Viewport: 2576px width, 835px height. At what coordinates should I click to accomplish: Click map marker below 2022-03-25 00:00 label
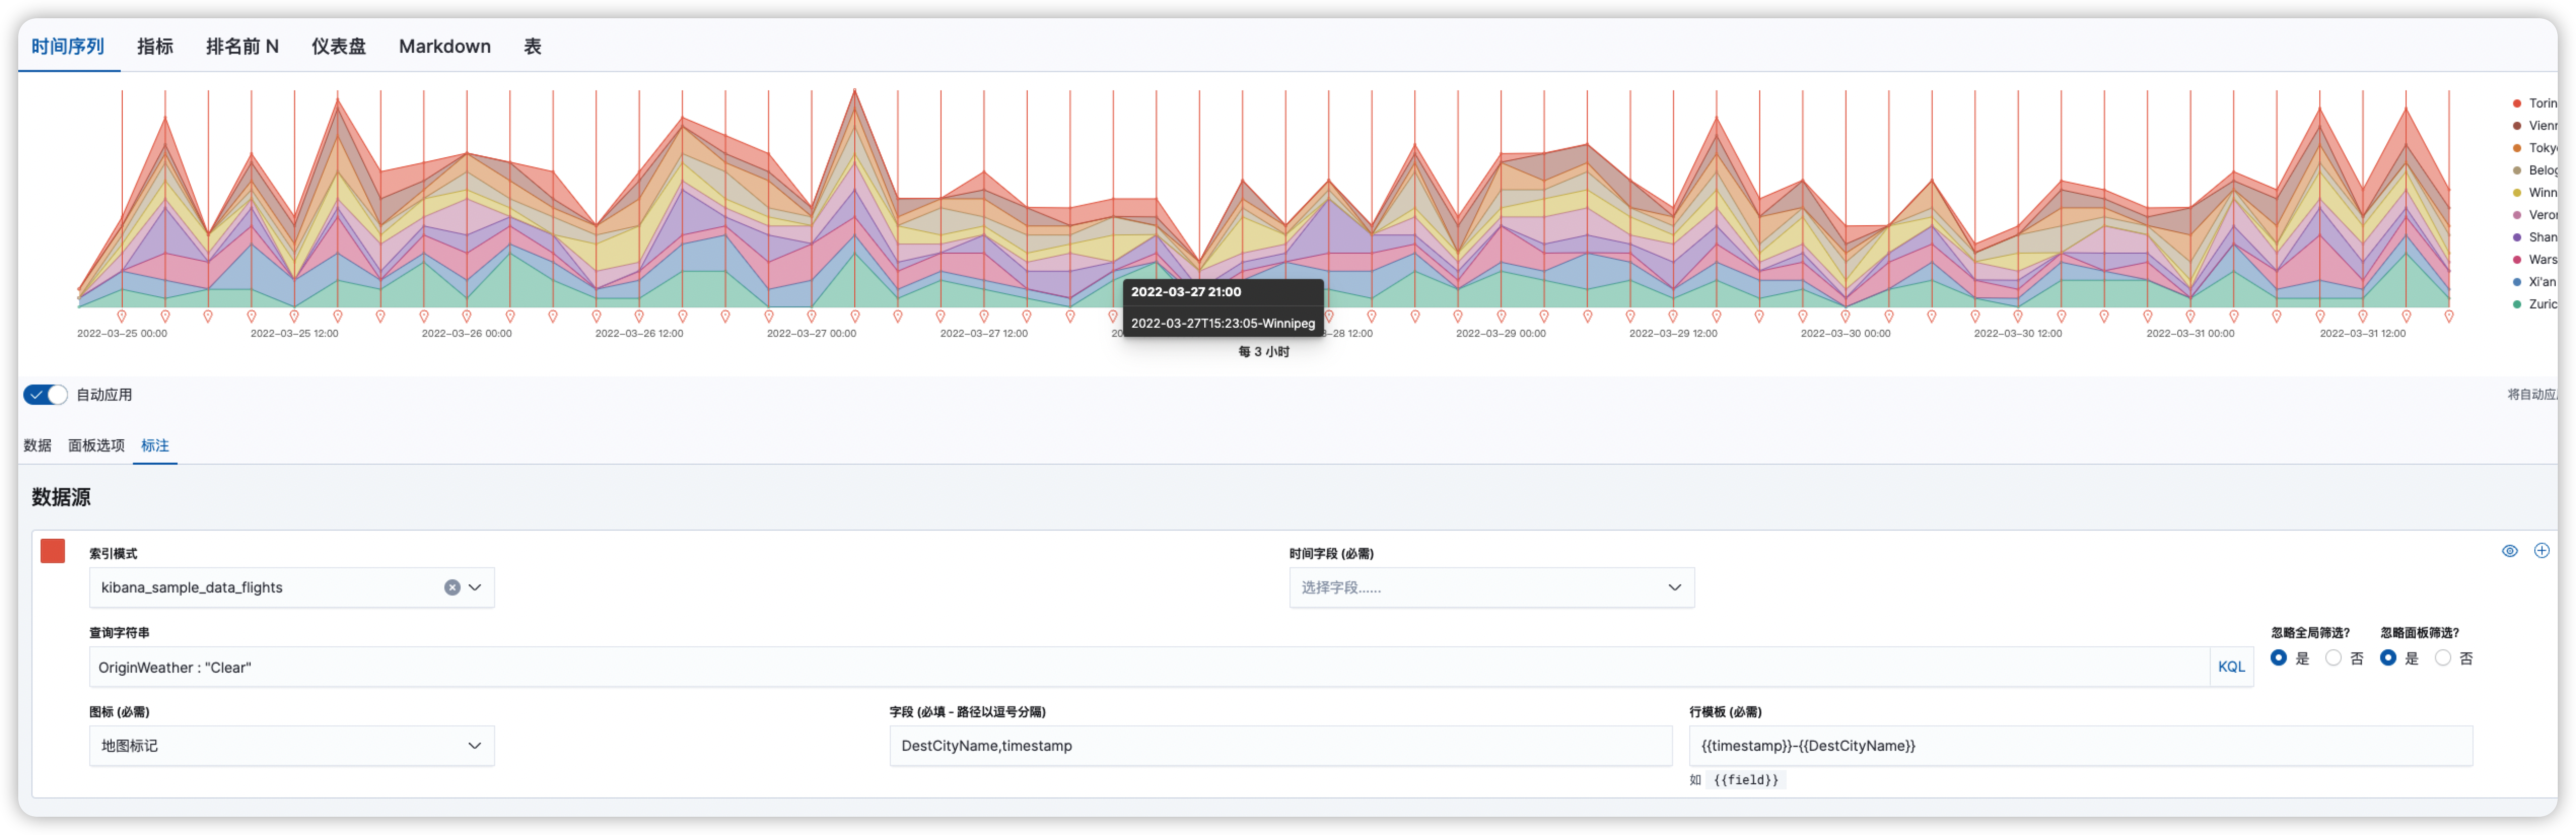122,316
